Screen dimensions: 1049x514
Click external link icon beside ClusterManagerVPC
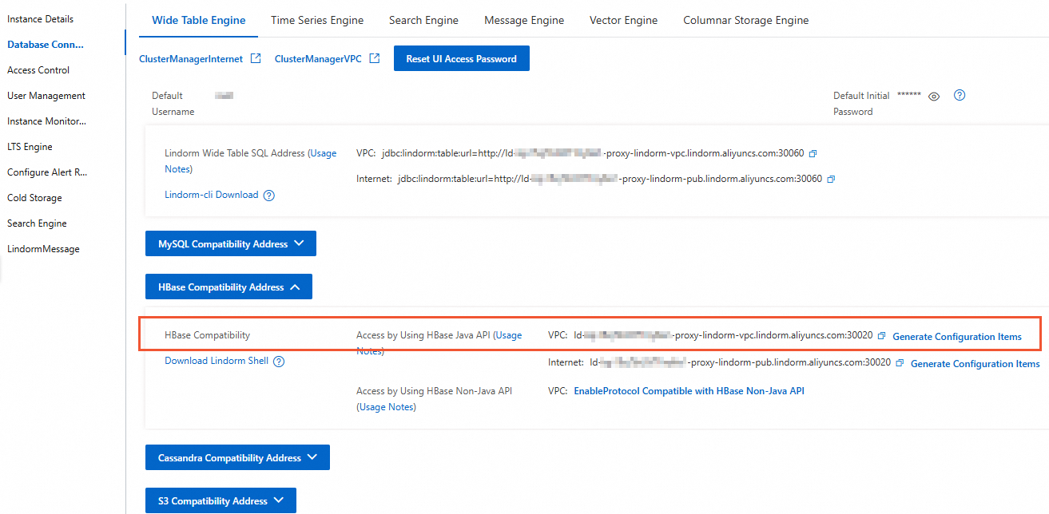(374, 58)
